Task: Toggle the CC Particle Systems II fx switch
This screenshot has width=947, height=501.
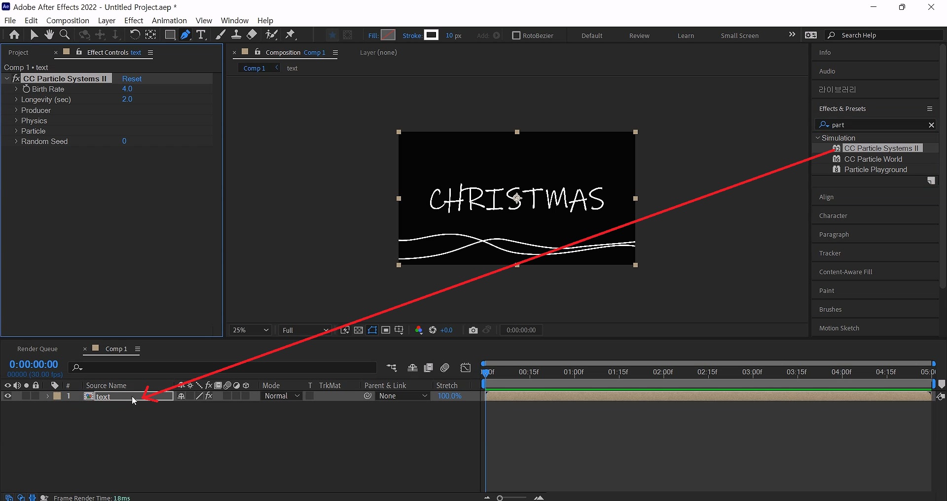Action: [16, 78]
